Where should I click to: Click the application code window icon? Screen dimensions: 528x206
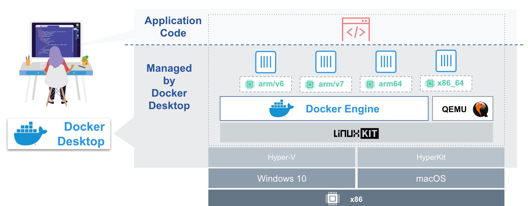356,29
